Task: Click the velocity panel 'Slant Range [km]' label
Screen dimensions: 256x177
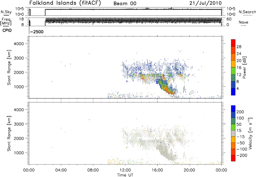Action: 9,134
